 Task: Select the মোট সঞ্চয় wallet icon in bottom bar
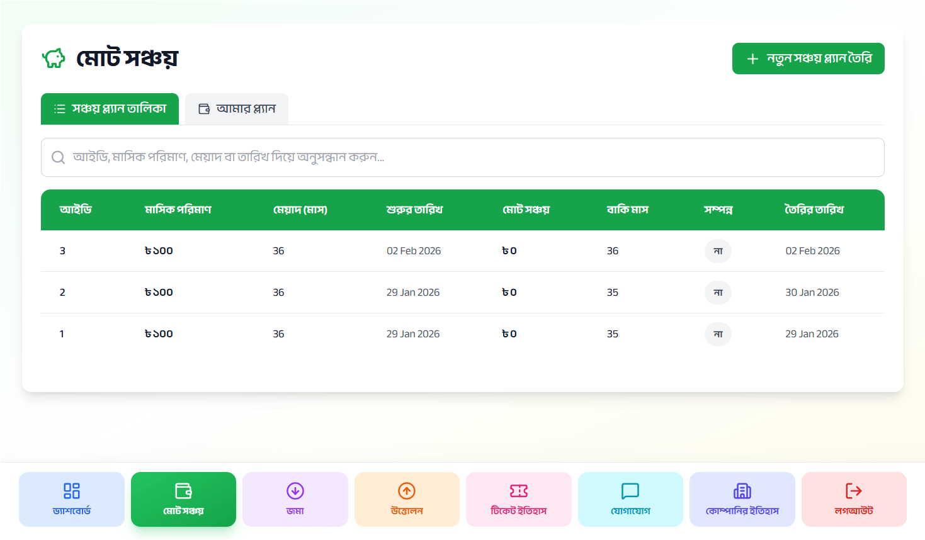pyautogui.click(x=183, y=491)
